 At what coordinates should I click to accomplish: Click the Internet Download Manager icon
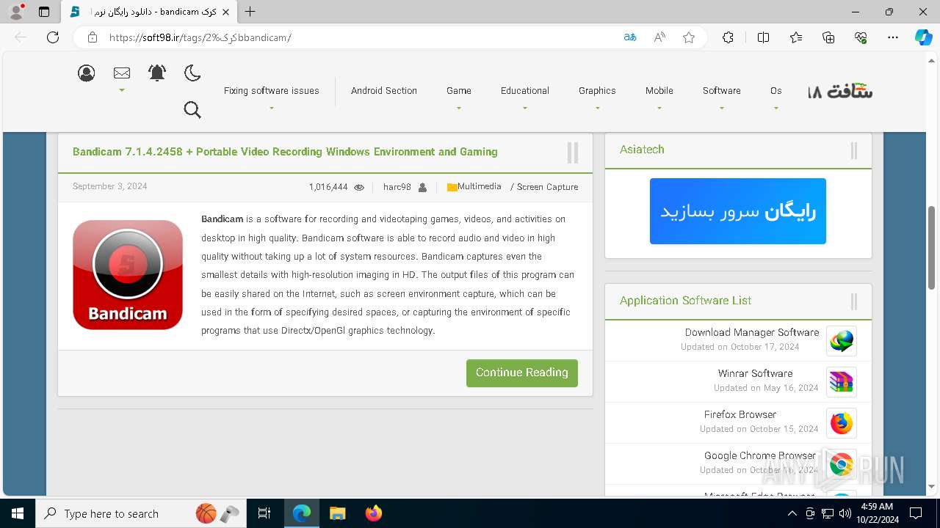(x=842, y=341)
